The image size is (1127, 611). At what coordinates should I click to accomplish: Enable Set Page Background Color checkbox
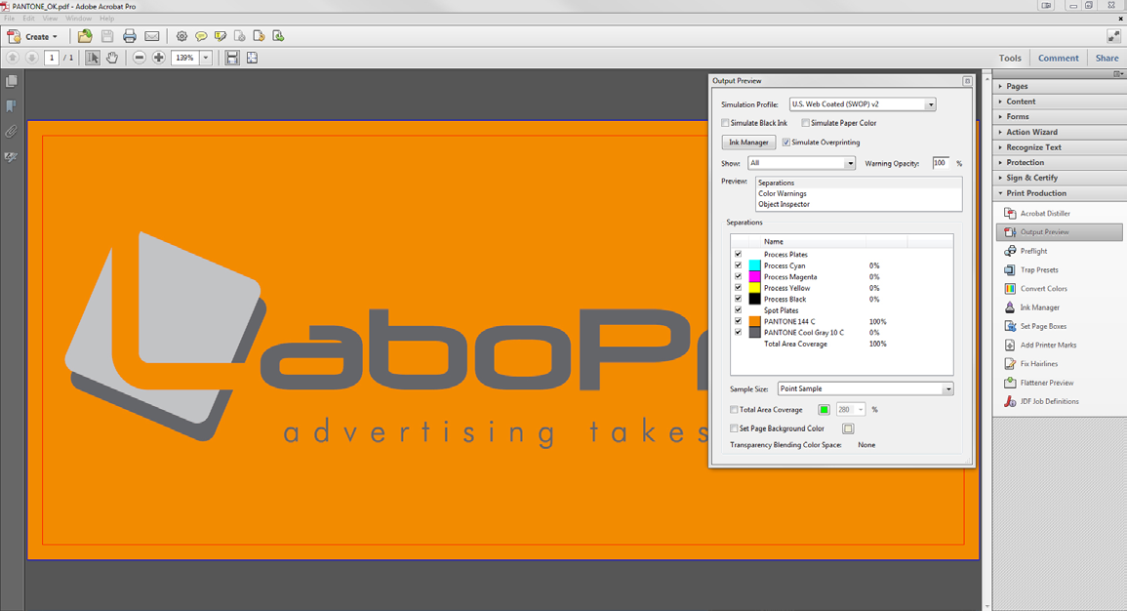[734, 428]
